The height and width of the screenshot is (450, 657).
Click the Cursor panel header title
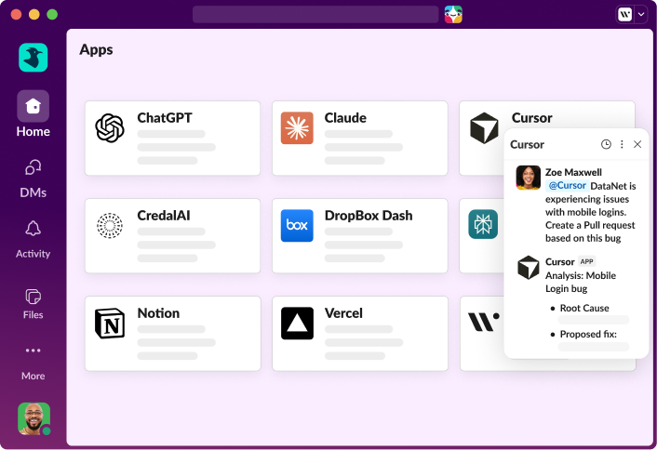(527, 145)
